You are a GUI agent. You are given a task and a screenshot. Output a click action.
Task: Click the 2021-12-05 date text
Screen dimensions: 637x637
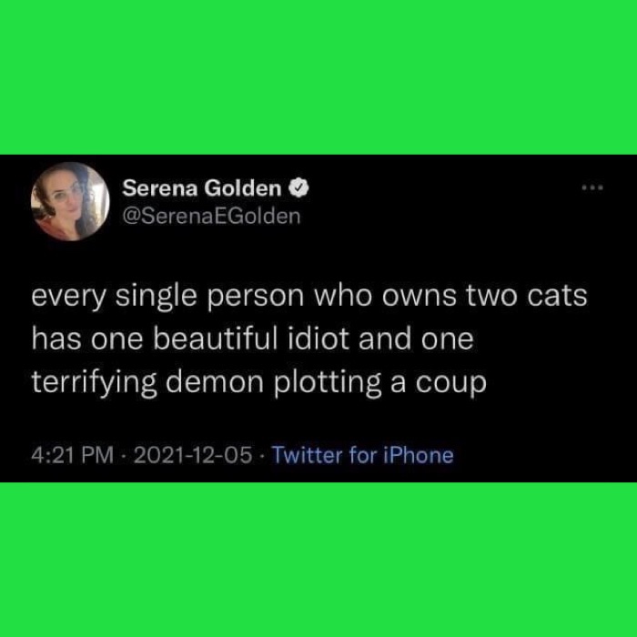193,455
